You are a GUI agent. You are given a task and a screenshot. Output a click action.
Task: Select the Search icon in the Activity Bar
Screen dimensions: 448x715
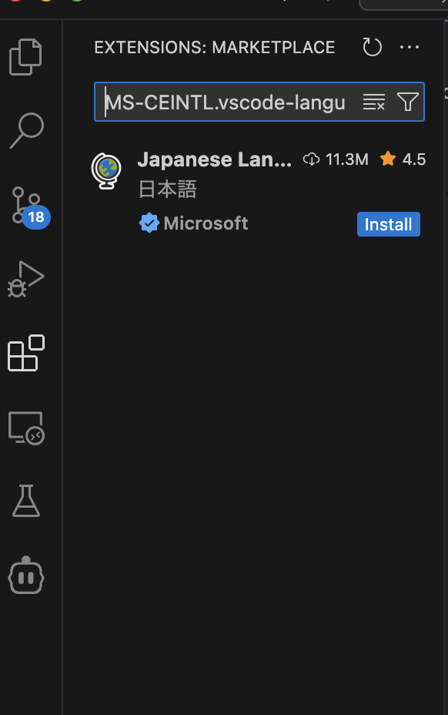pyautogui.click(x=26, y=131)
